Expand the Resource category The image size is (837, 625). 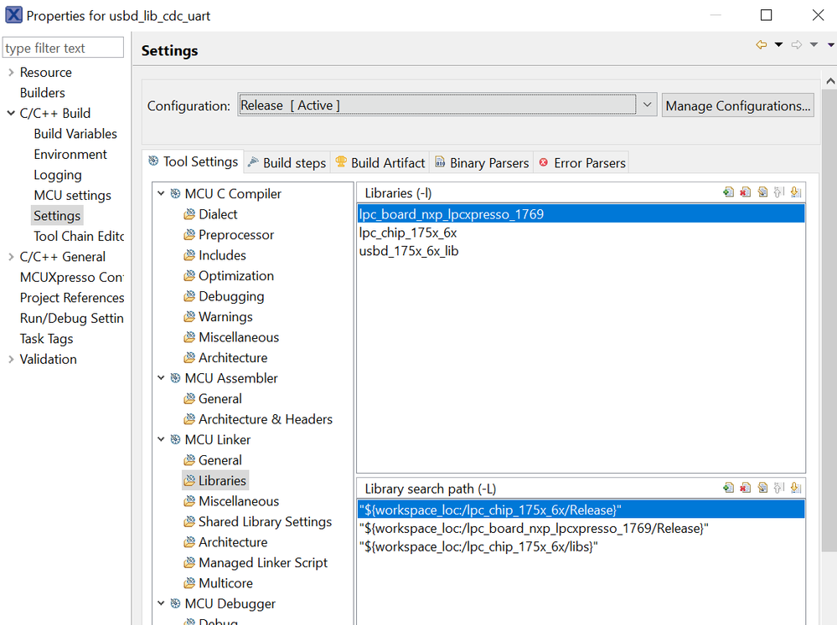[11, 73]
